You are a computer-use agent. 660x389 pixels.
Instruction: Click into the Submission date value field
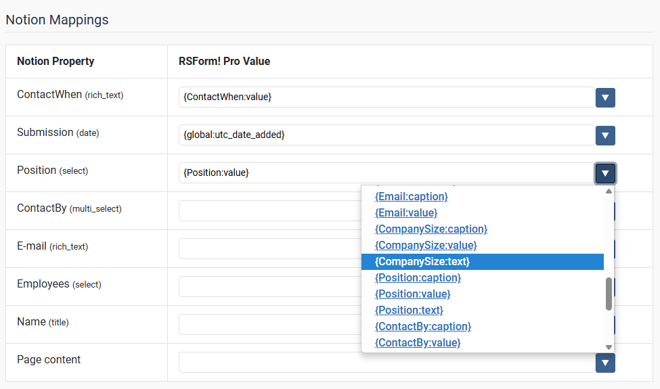point(386,135)
